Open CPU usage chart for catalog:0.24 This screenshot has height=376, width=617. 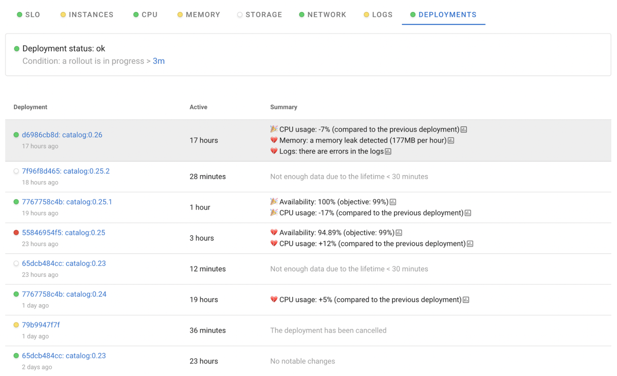(x=465, y=299)
